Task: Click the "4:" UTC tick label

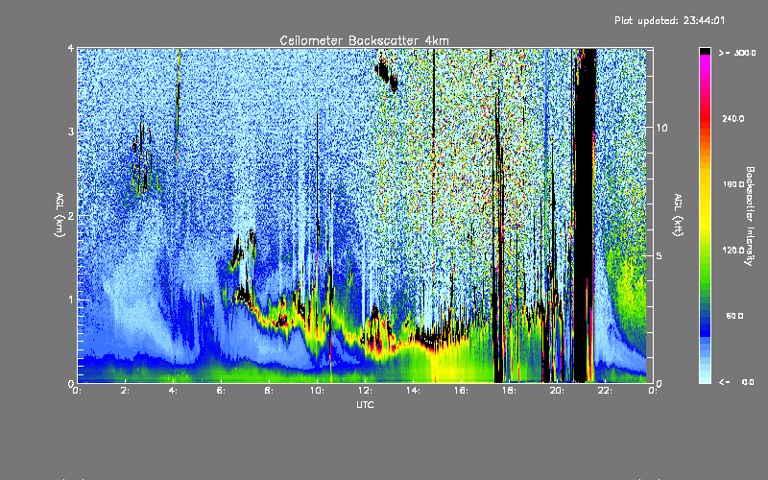Action: pos(173,391)
